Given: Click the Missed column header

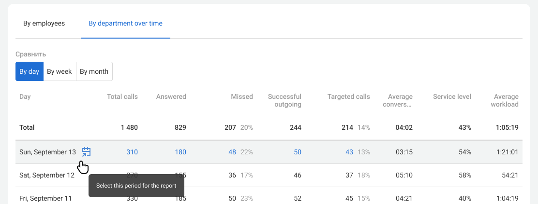Looking at the screenshot, I should point(242,96).
